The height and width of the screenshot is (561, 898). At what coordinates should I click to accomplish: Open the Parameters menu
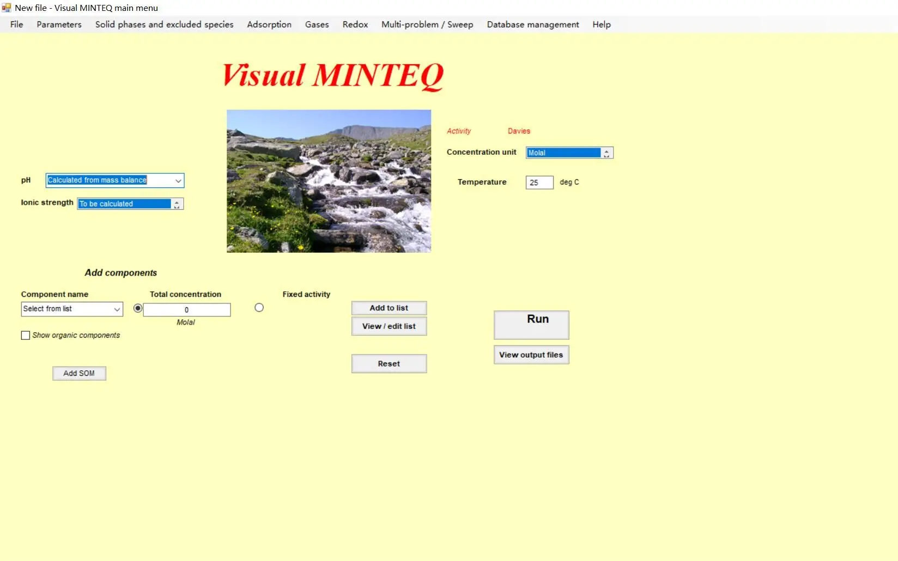tap(59, 25)
